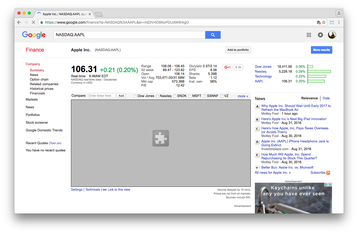Click the AdChoices icon on the advertisement

tap(326, 184)
